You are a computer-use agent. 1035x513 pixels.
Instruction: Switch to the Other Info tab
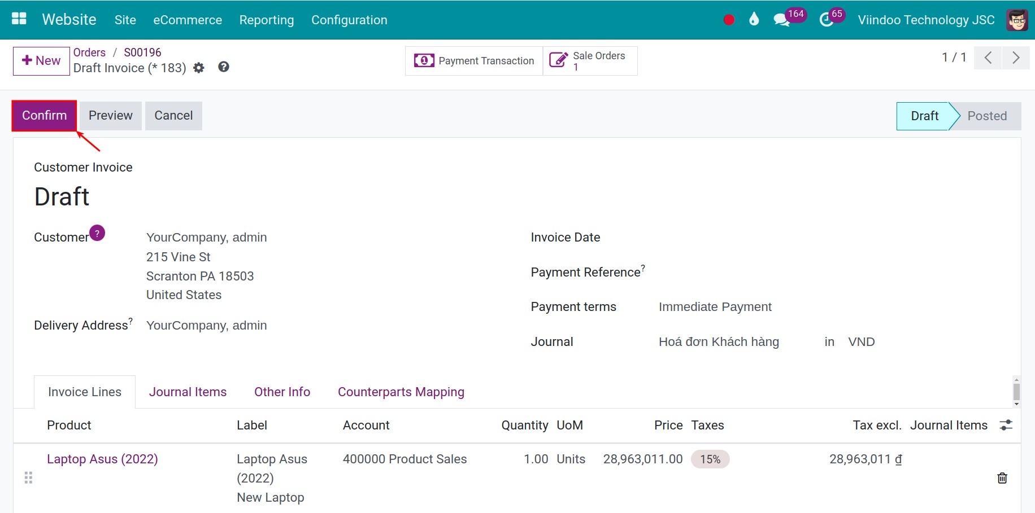click(282, 392)
